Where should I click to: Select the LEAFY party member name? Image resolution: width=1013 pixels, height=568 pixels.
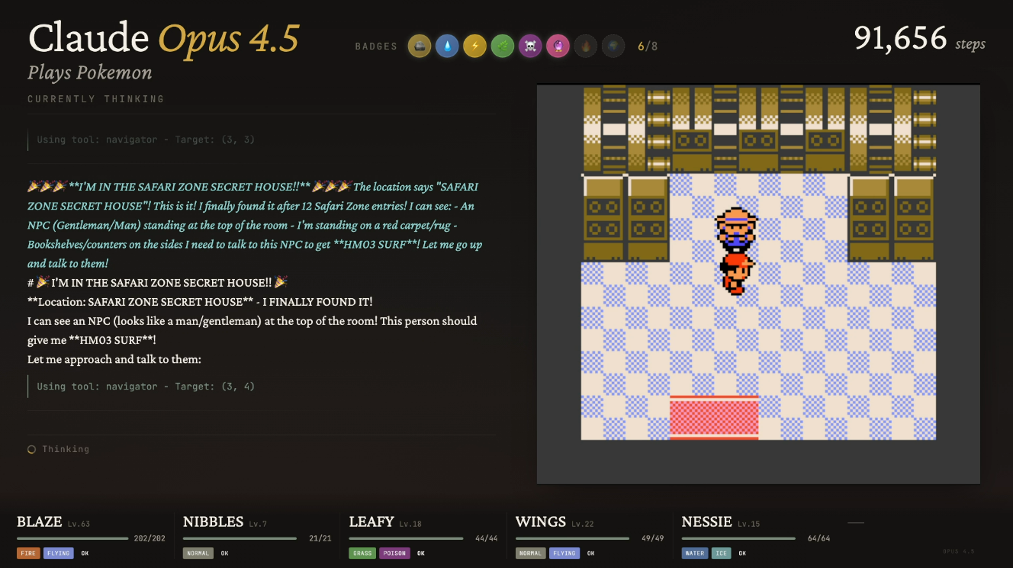point(371,522)
